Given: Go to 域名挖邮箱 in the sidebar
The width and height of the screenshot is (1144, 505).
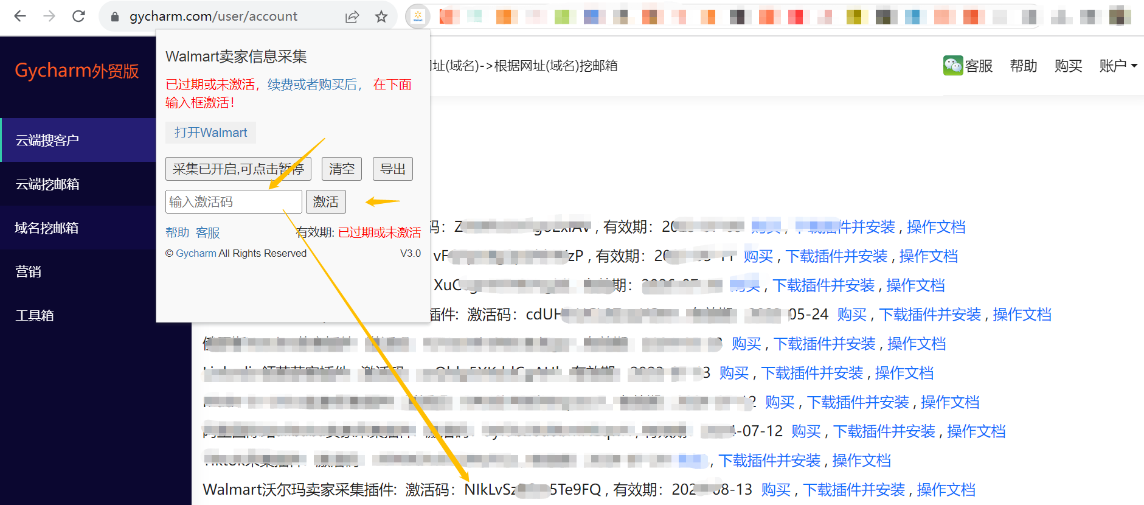Looking at the screenshot, I should (78, 228).
